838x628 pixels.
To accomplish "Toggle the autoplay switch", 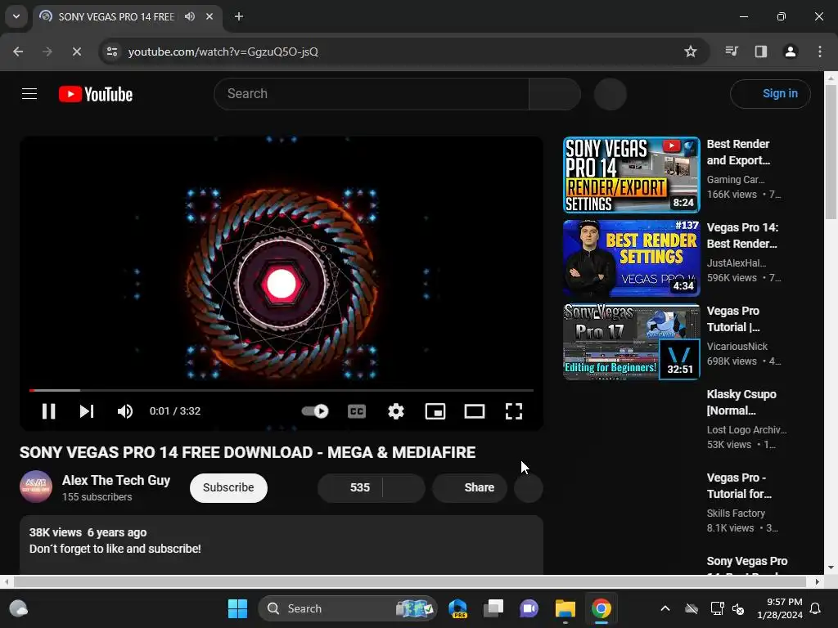I will coord(315,411).
